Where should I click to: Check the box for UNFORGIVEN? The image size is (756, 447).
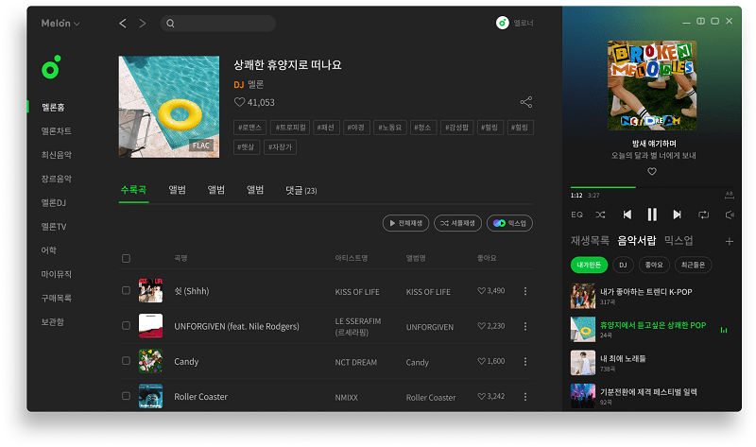point(126,325)
